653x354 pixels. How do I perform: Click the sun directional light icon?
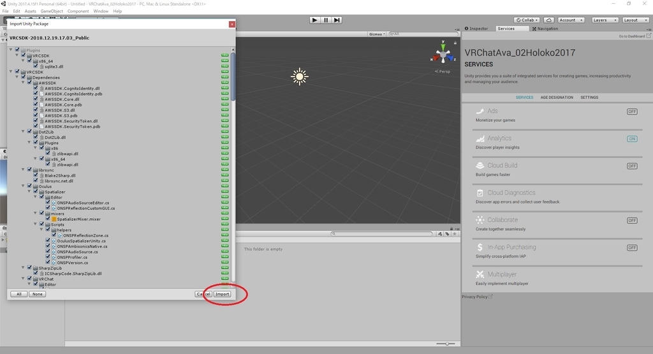click(300, 77)
